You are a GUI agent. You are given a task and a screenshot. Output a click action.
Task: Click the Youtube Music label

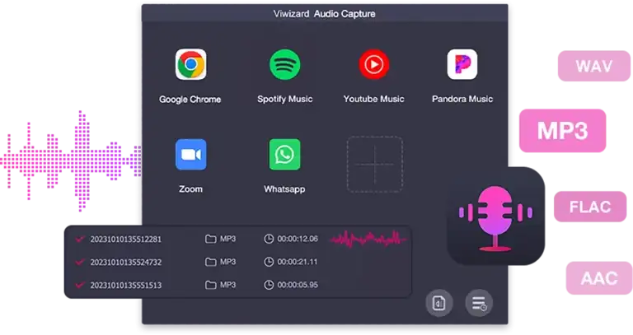(374, 99)
